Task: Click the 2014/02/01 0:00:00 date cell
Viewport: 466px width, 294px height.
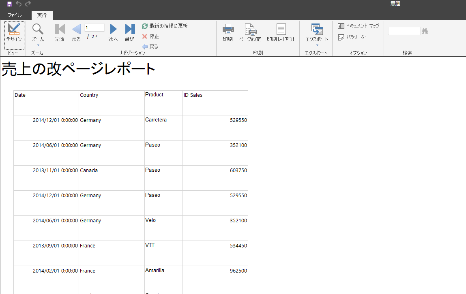Action: pos(46,278)
